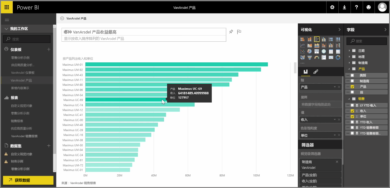The image size is (390, 188).
Task: Expand the 地理 table in fields
Action: tap(349, 57)
